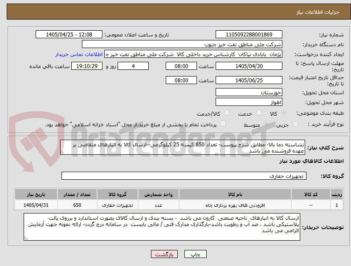Select the خدمت radio button
The image size is (351, 266).
point(259,113)
